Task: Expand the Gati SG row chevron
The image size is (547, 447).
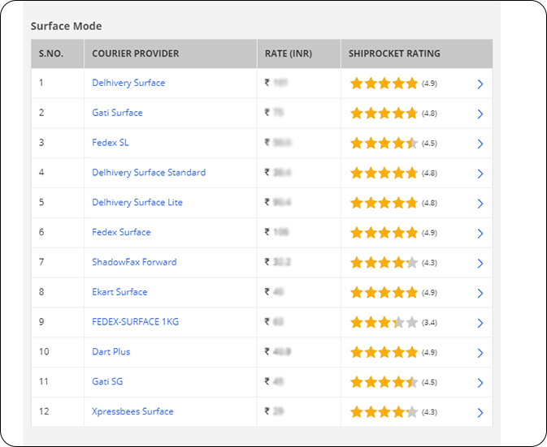Action: point(480,383)
